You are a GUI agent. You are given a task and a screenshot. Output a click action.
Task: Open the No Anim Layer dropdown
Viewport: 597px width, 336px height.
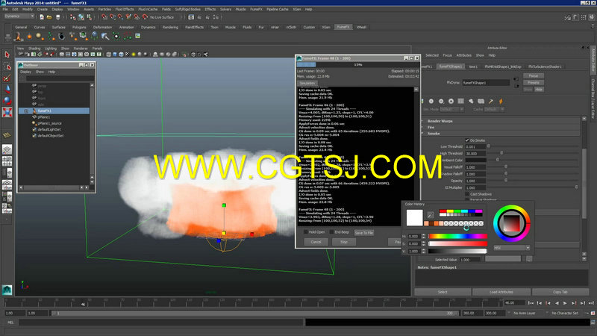[x=525, y=313]
